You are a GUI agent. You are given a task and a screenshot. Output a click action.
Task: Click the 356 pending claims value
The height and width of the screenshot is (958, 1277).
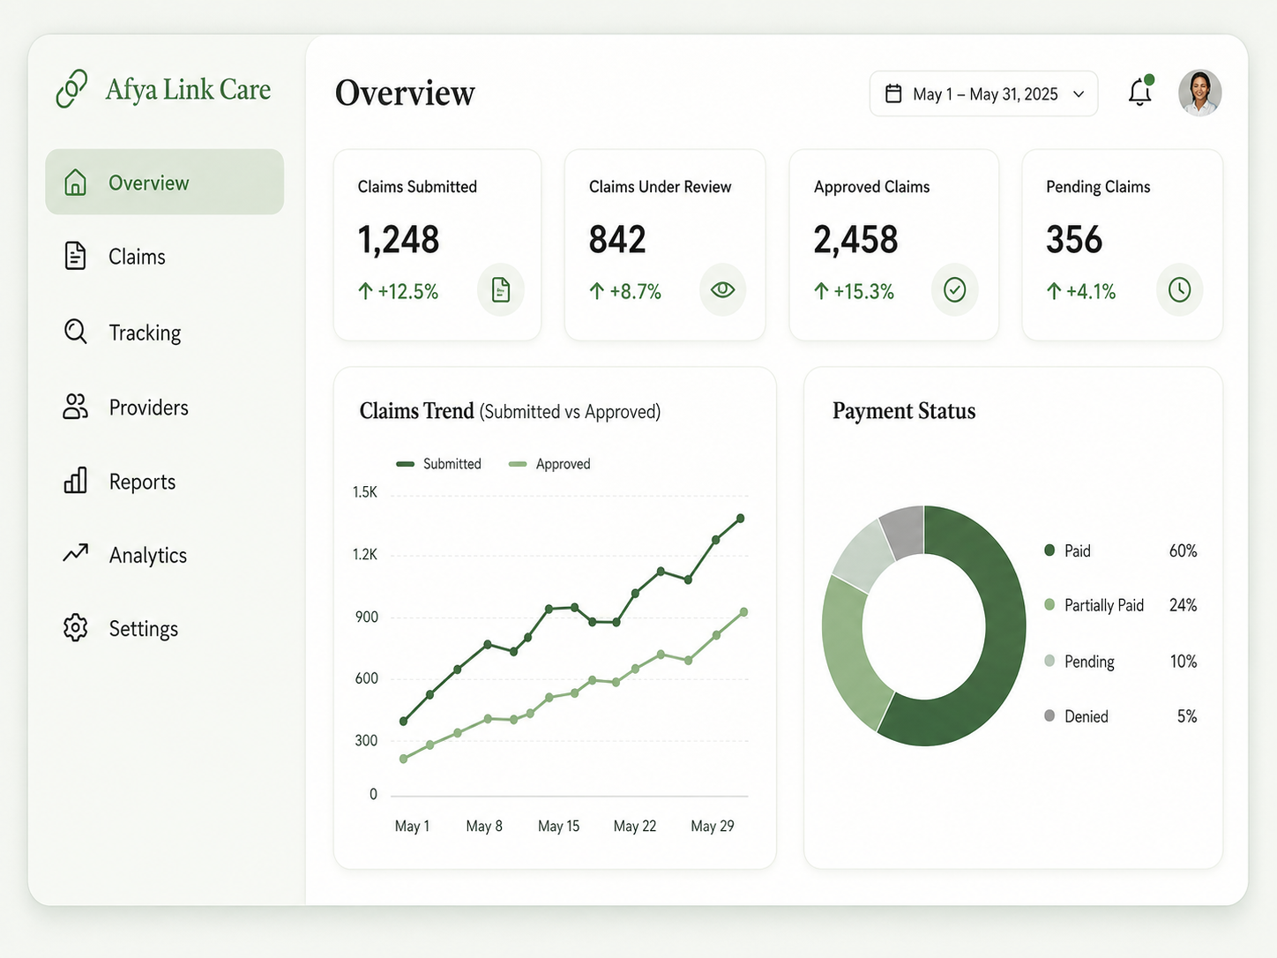(x=1074, y=239)
